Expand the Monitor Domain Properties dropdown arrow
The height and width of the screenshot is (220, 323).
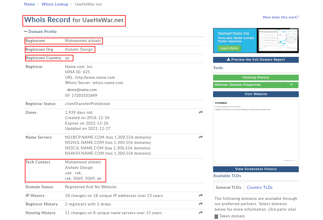[x=291, y=85]
